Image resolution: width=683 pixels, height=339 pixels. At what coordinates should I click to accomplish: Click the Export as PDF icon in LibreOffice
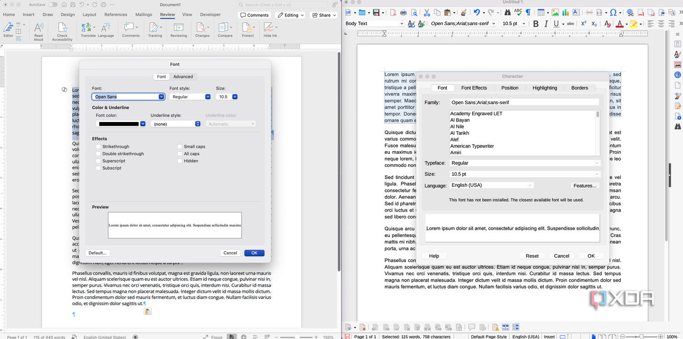[393, 13]
